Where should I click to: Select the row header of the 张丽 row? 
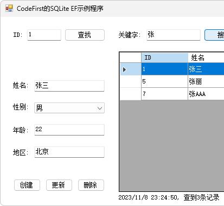pos(131,81)
